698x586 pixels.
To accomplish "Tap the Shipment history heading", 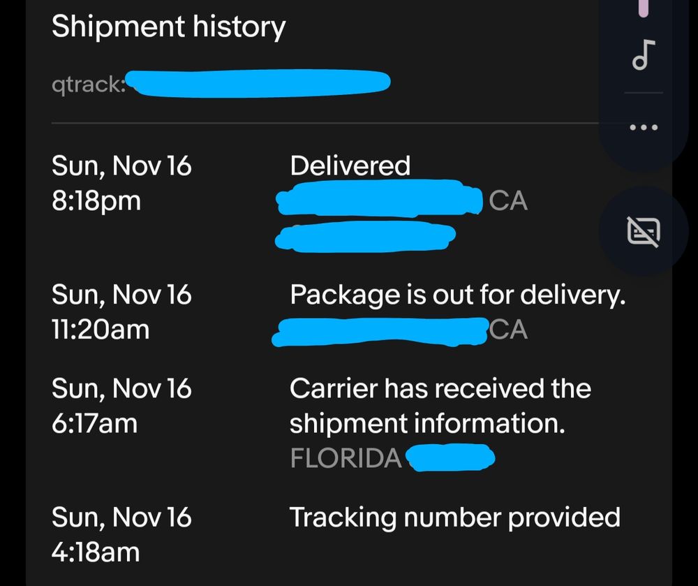I will tap(169, 27).
